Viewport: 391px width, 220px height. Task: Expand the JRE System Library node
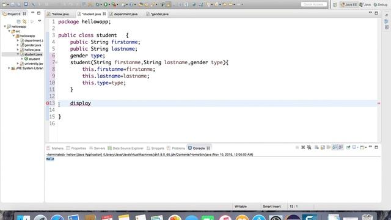[9, 68]
